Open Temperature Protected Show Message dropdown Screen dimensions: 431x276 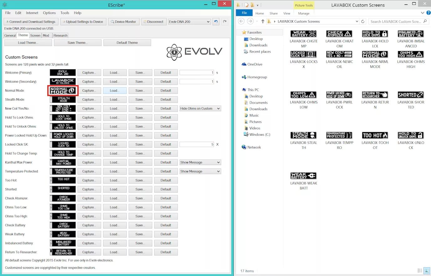click(200, 171)
